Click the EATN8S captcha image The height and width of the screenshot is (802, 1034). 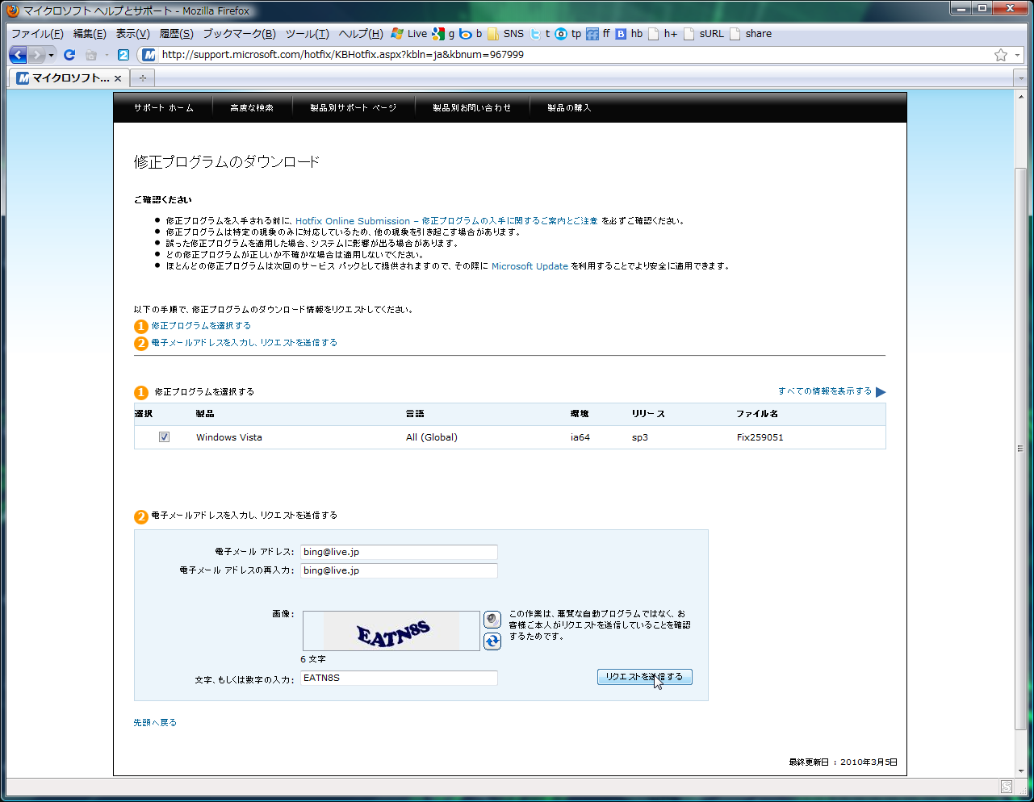point(391,631)
